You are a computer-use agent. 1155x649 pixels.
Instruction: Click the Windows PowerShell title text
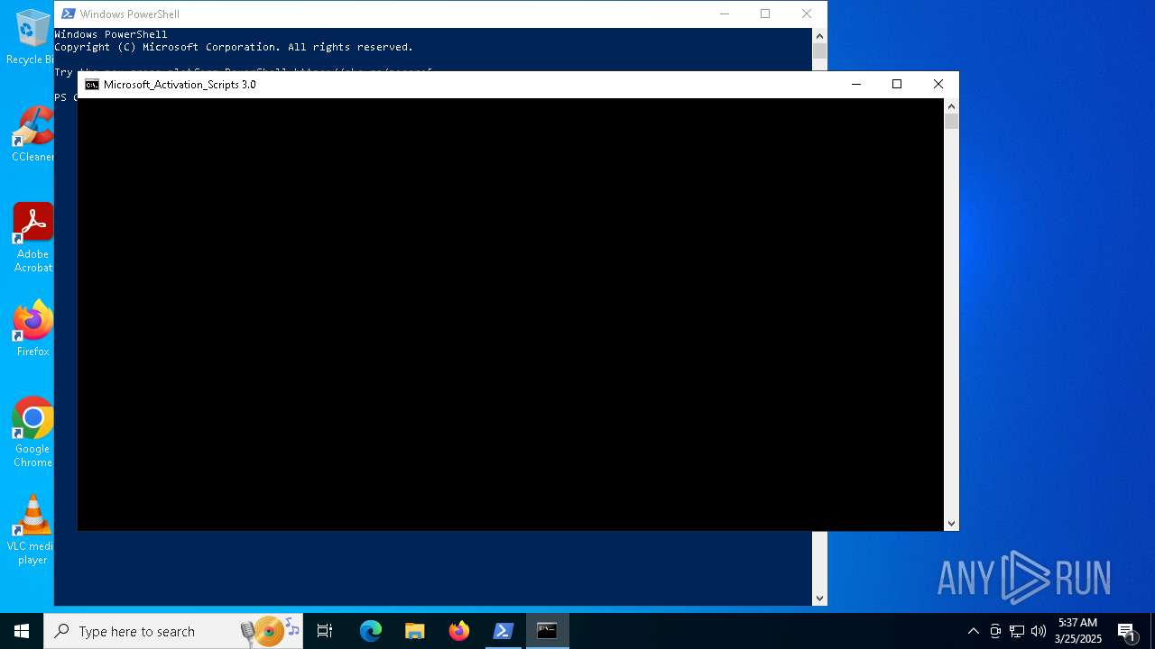130,14
